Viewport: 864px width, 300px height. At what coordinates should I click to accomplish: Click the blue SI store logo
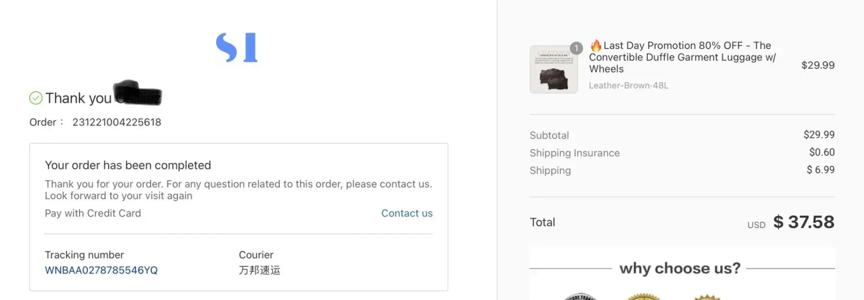[237, 47]
